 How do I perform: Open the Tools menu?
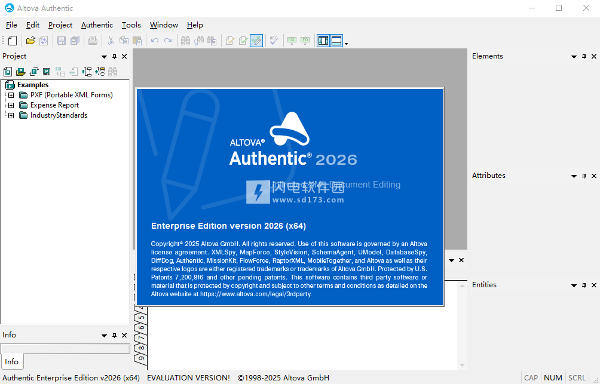131,25
